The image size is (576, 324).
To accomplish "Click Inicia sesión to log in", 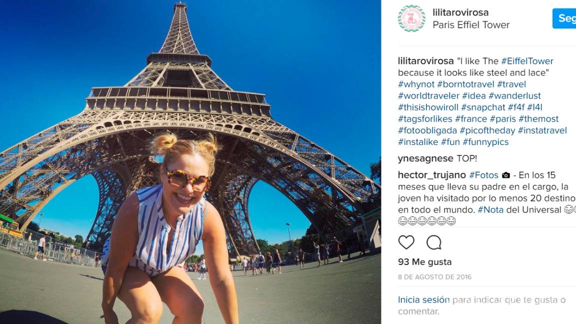I will pyautogui.click(x=423, y=300).
